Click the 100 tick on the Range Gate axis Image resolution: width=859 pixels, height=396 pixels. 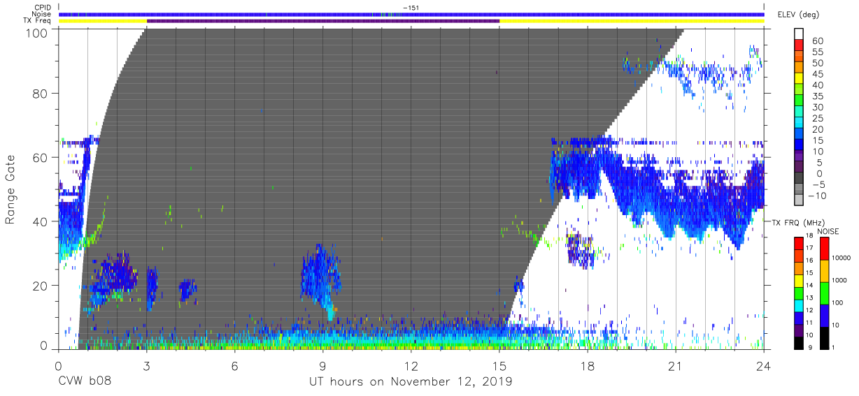36,33
